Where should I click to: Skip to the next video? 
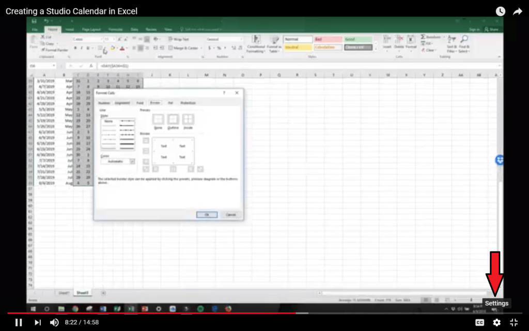[37, 322]
